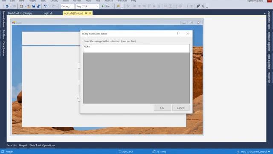Open the Diagnostic Tools side panel
The image size is (273, 154).
tap(269, 20)
